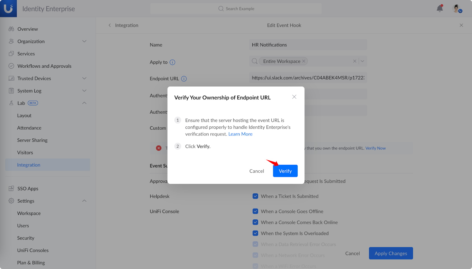Click the notification bell icon
Viewport: 472px width, 269px height.
440,9
